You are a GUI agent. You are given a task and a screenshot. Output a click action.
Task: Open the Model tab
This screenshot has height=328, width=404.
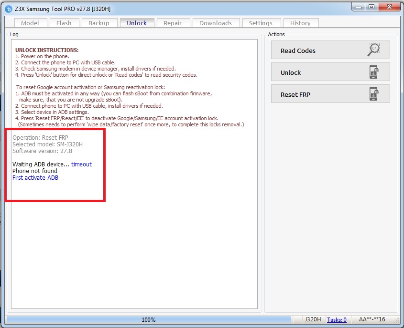31,23
